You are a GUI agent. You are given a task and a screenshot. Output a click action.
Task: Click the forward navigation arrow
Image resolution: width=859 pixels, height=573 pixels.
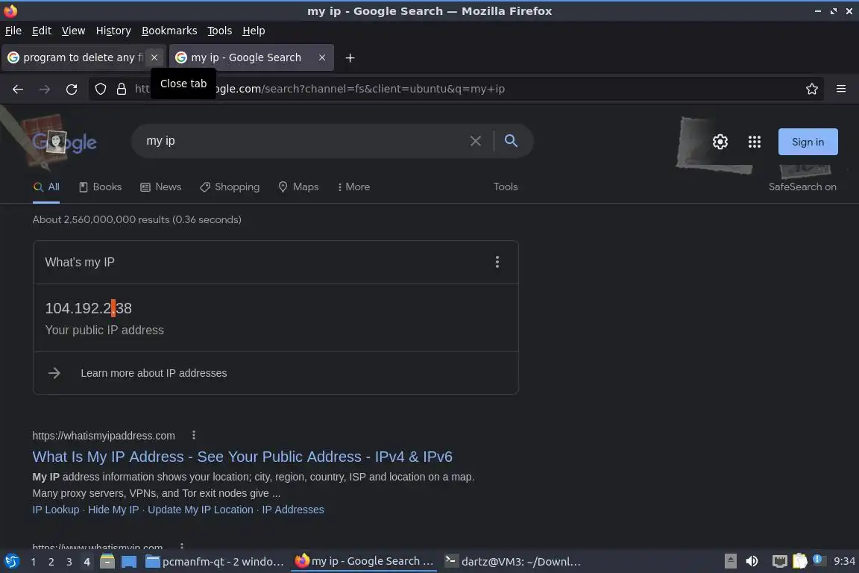[x=45, y=89]
